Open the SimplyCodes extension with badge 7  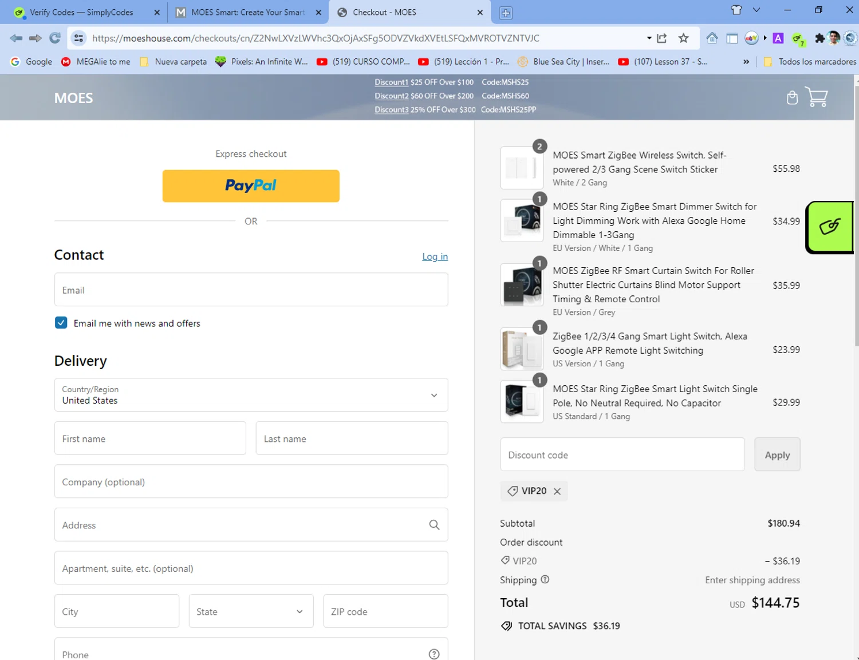point(798,39)
